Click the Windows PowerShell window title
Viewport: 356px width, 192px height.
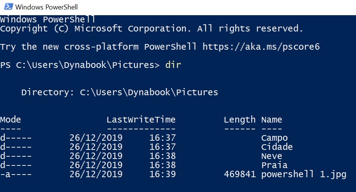point(46,7)
